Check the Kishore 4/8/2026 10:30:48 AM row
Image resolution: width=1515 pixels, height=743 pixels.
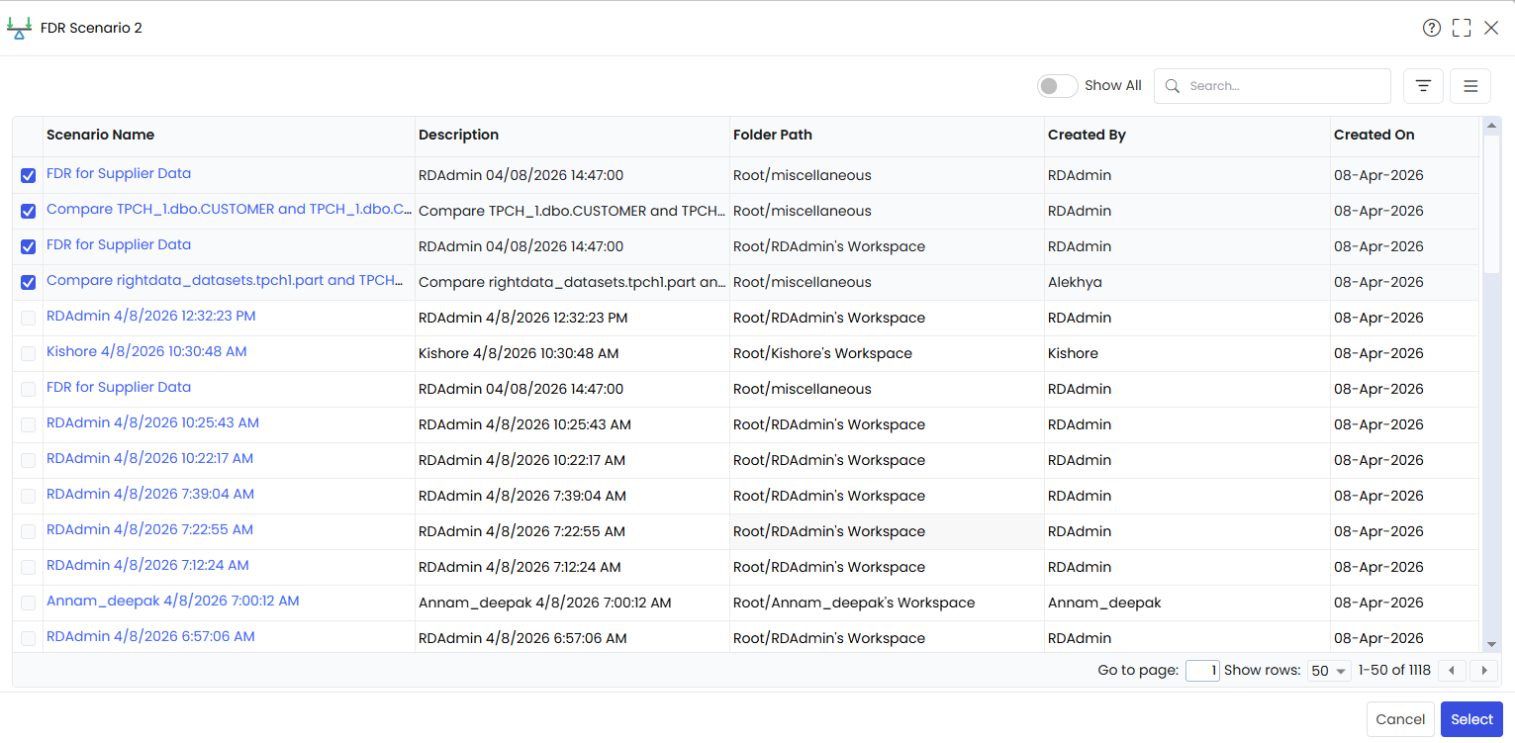coord(28,353)
